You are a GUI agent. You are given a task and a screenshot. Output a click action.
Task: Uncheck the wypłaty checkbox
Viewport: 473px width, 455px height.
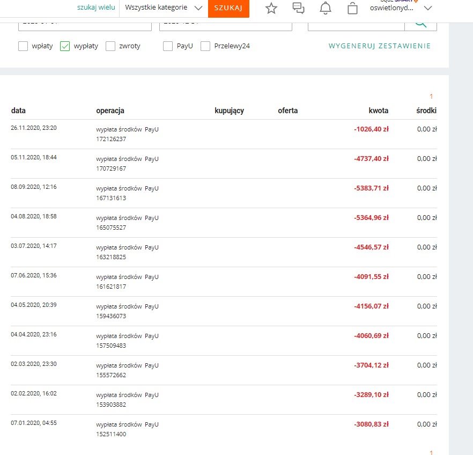[x=65, y=46]
